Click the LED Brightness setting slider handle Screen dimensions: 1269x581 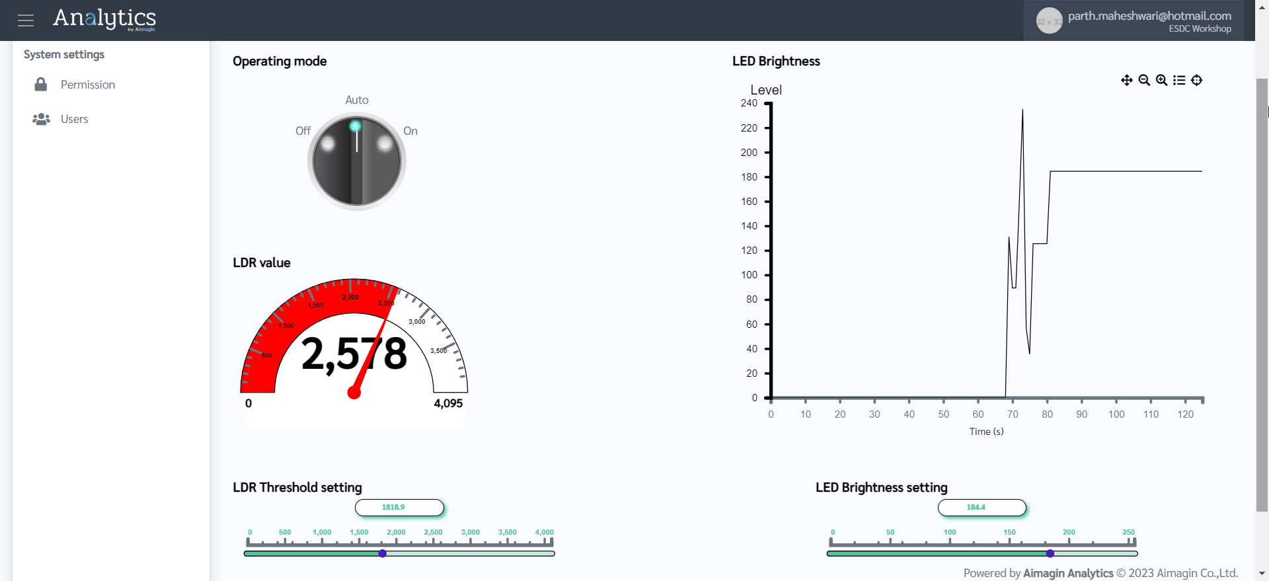point(1050,553)
